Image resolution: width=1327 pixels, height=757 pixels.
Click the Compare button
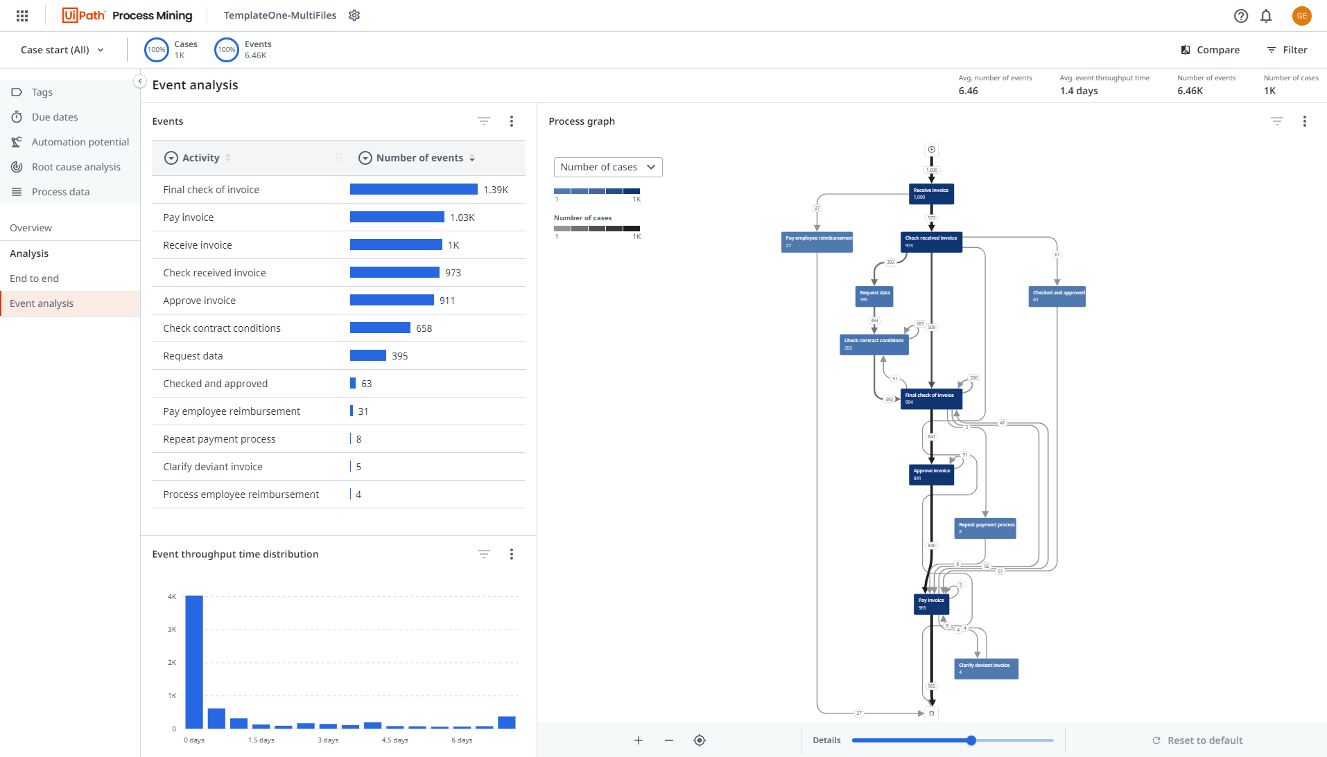[x=1210, y=49]
